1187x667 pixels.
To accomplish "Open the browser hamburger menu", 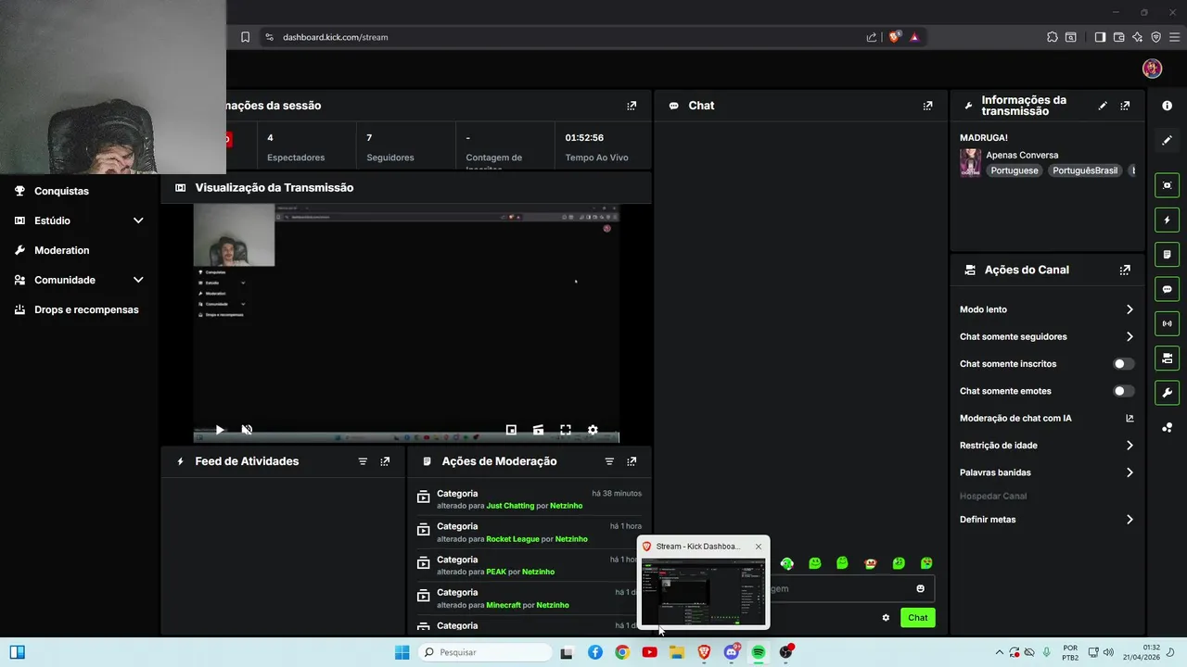I will click(1174, 37).
